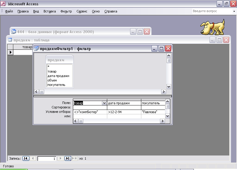Viewport: 237px width, 170px height.
Task: Click the up arrow of the upper pane scrollbar
Action: pyautogui.click(x=169, y=56)
